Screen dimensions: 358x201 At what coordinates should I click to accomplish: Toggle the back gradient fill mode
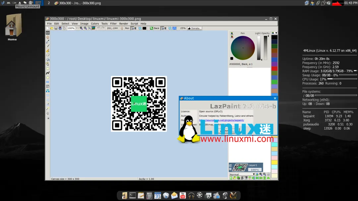click(x=166, y=28)
